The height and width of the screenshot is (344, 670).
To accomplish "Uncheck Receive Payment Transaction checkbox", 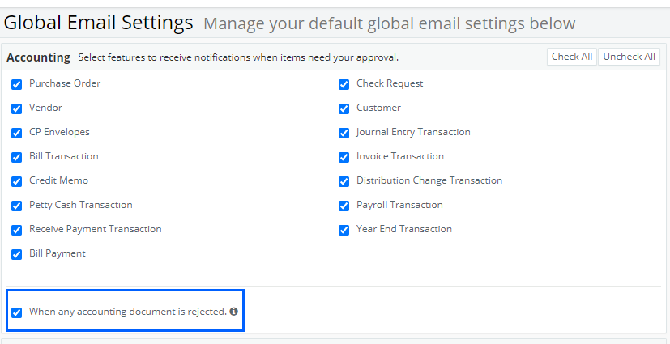I will 17,230.
